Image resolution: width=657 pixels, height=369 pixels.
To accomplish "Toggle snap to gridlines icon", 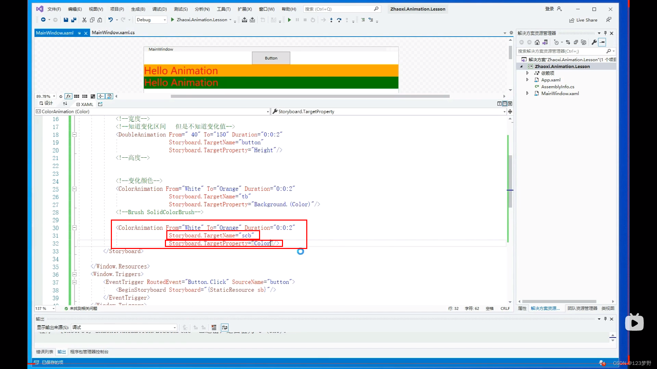I will (x=85, y=96).
